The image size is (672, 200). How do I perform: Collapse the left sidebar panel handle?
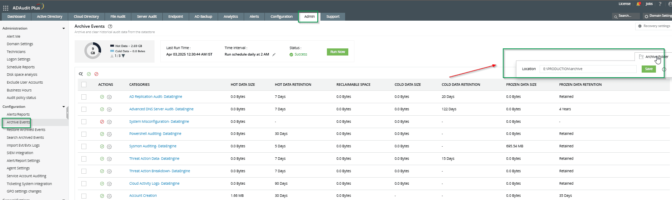[67, 113]
